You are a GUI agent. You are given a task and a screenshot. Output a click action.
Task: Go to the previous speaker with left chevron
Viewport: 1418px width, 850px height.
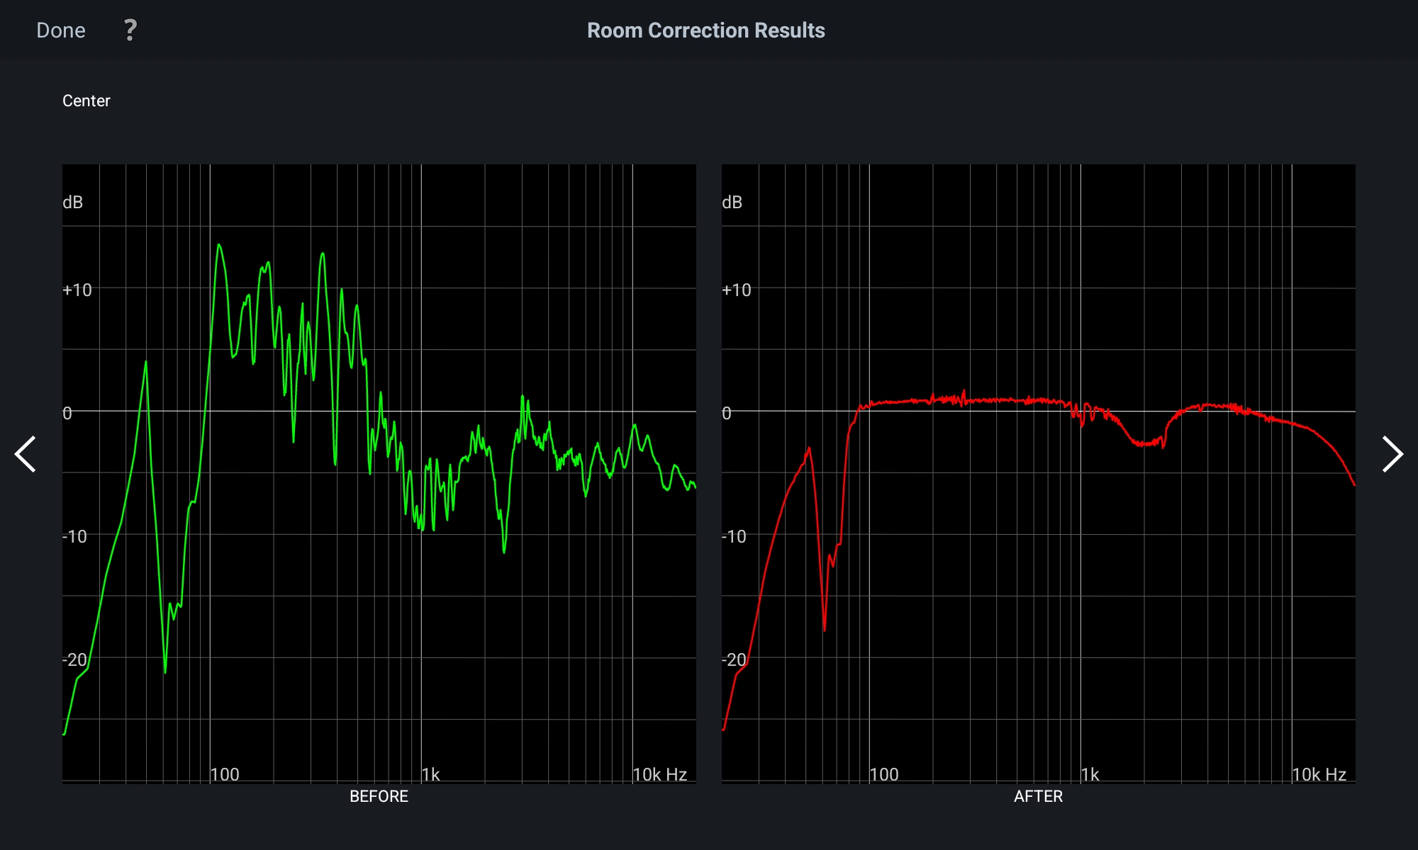26,454
